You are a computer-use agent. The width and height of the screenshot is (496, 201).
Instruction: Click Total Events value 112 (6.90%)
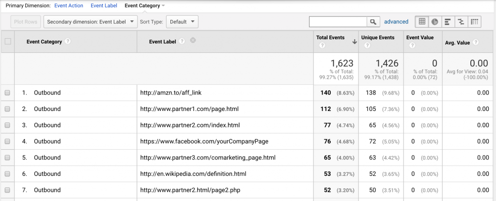click(337, 109)
